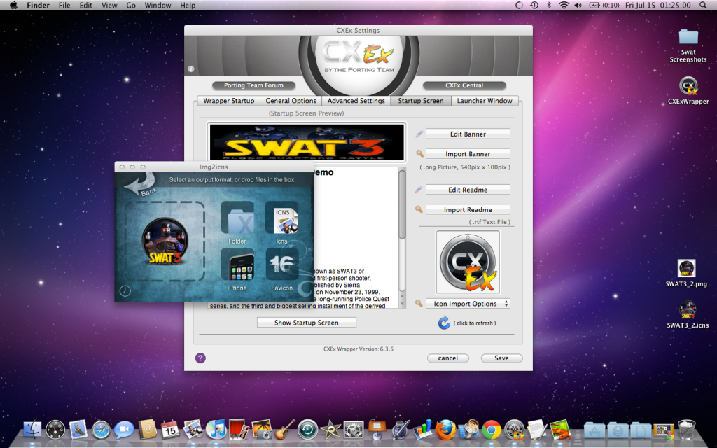Open Finder from the Dock

coord(32,430)
